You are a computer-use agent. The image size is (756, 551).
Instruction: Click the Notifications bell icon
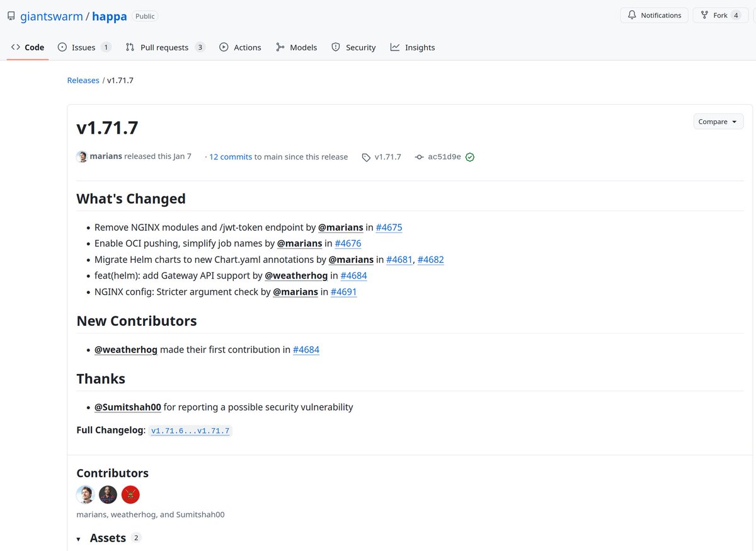(x=632, y=15)
